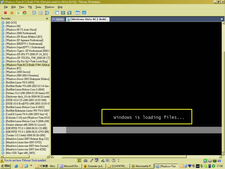The width and height of the screenshot is (225, 169).
Task: Select [Windows XP Japanese Professional] favorite
Action: click(x=24, y=40)
